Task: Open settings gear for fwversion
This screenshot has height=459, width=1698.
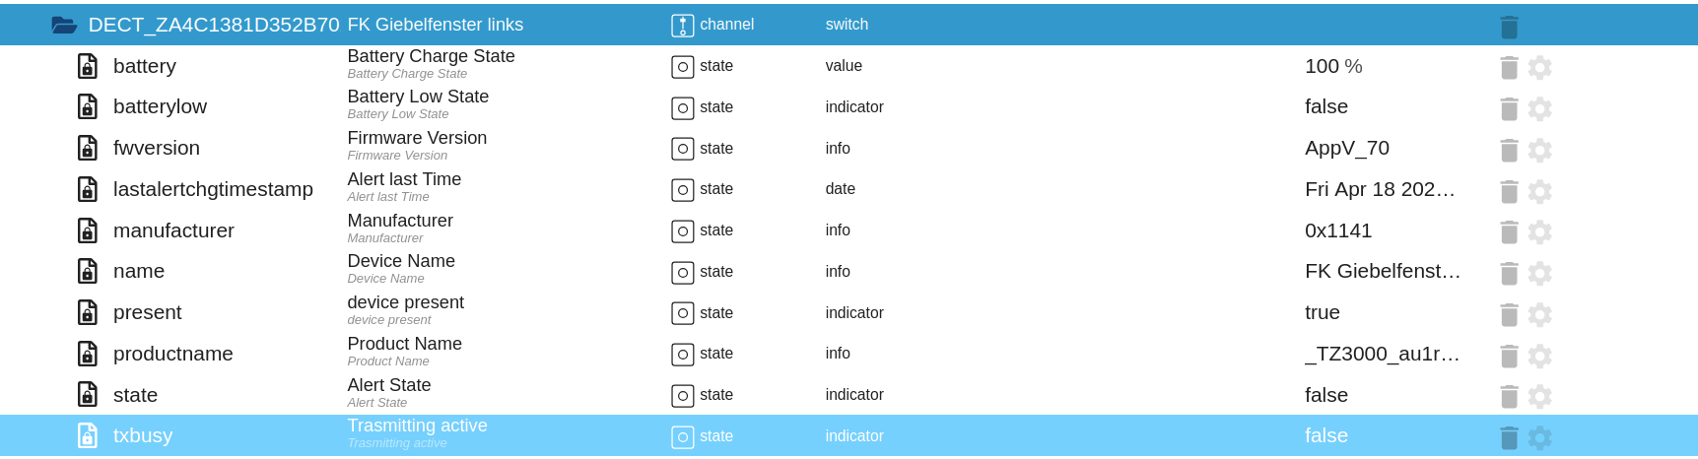Action: [x=1539, y=150]
